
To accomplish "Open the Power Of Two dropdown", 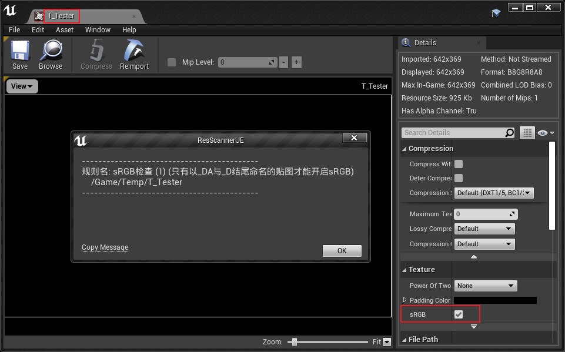I will click(486, 286).
